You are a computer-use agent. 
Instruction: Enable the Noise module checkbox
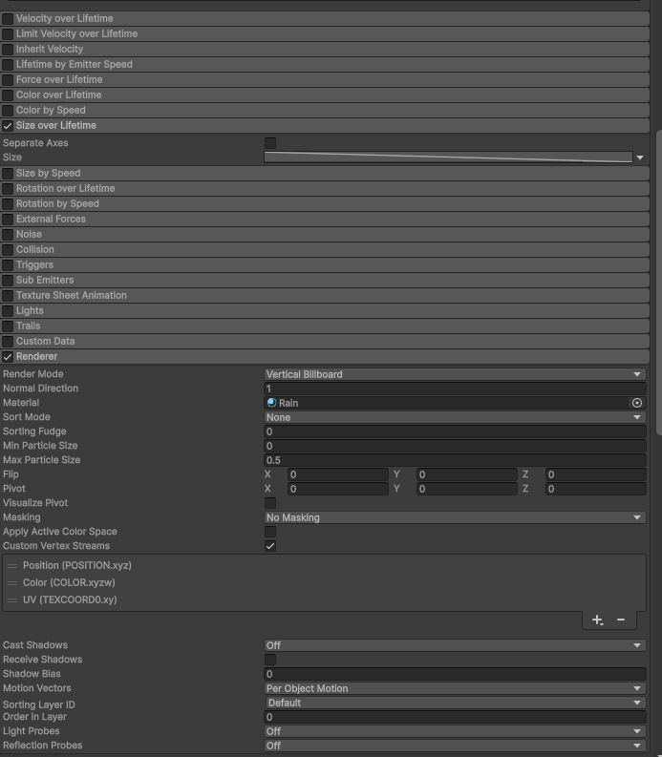pos(8,235)
